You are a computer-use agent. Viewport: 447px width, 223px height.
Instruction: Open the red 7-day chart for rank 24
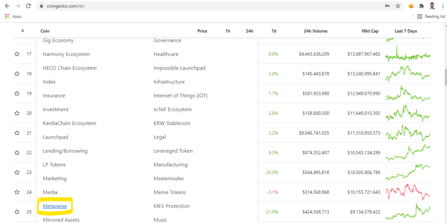point(408,192)
